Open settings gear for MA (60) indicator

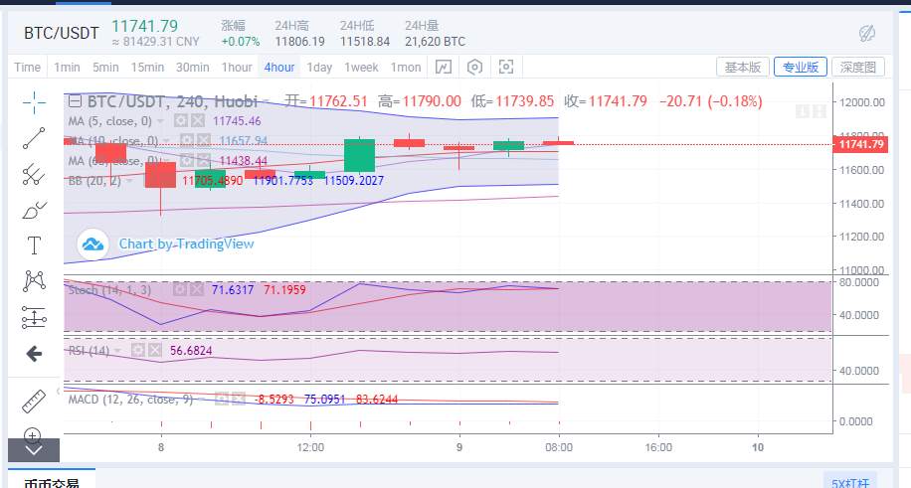pos(187,160)
